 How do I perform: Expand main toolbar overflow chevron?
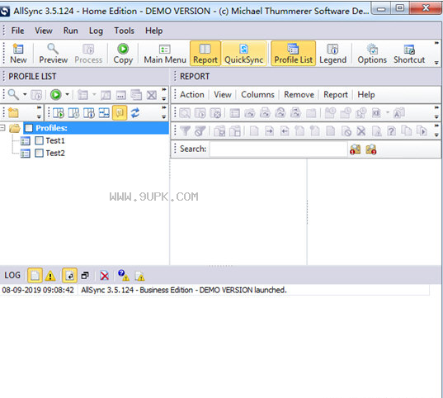[436, 53]
